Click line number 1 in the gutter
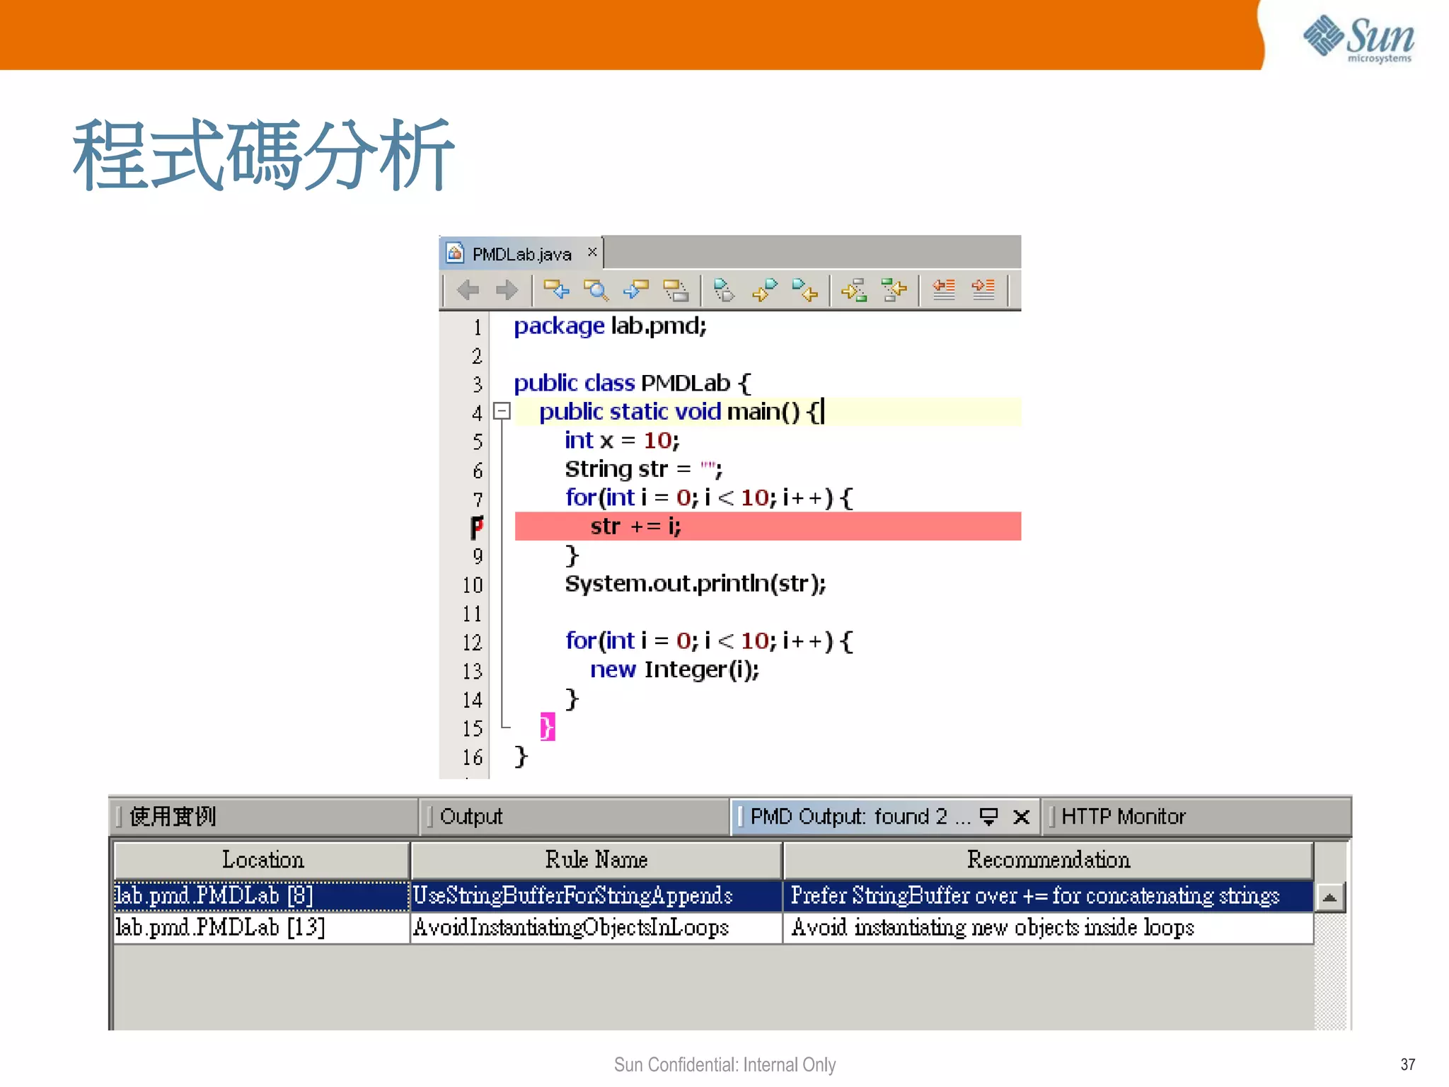Viewport: 1449px width, 1087px height. click(x=478, y=328)
